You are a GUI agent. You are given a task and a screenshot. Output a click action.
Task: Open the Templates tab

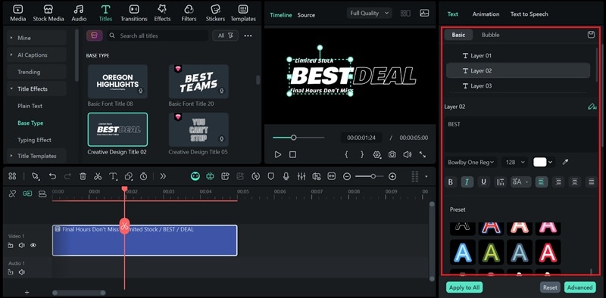click(x=243, y=13)
